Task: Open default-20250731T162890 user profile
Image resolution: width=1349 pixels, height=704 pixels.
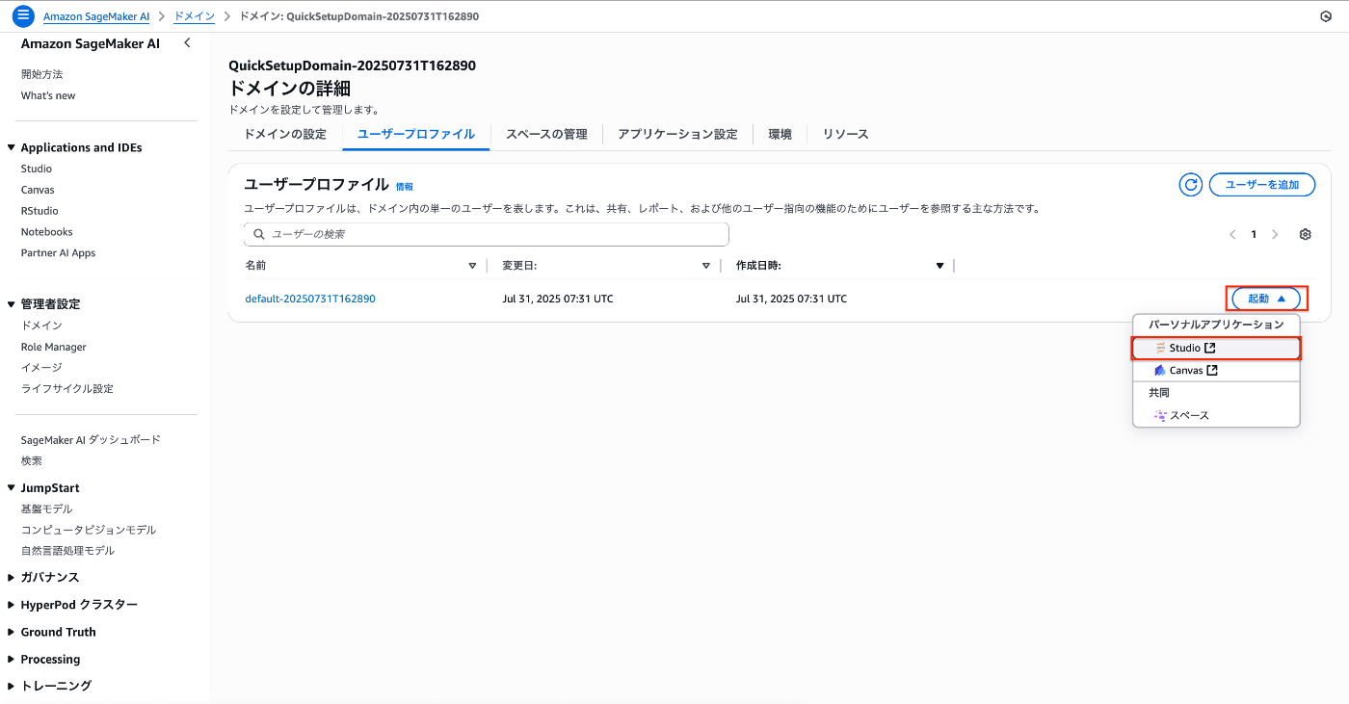Action: (x=310, y=299)
